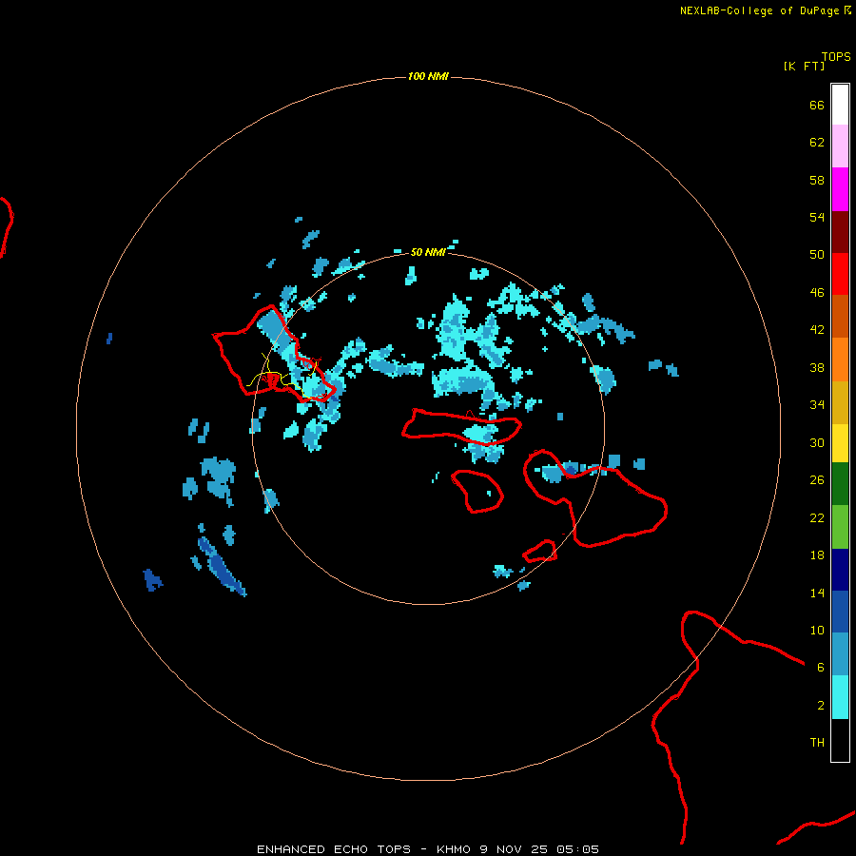This screenshot has height=856, width=856.
Task: Click the legend value 50
Action: pos(817,254)
